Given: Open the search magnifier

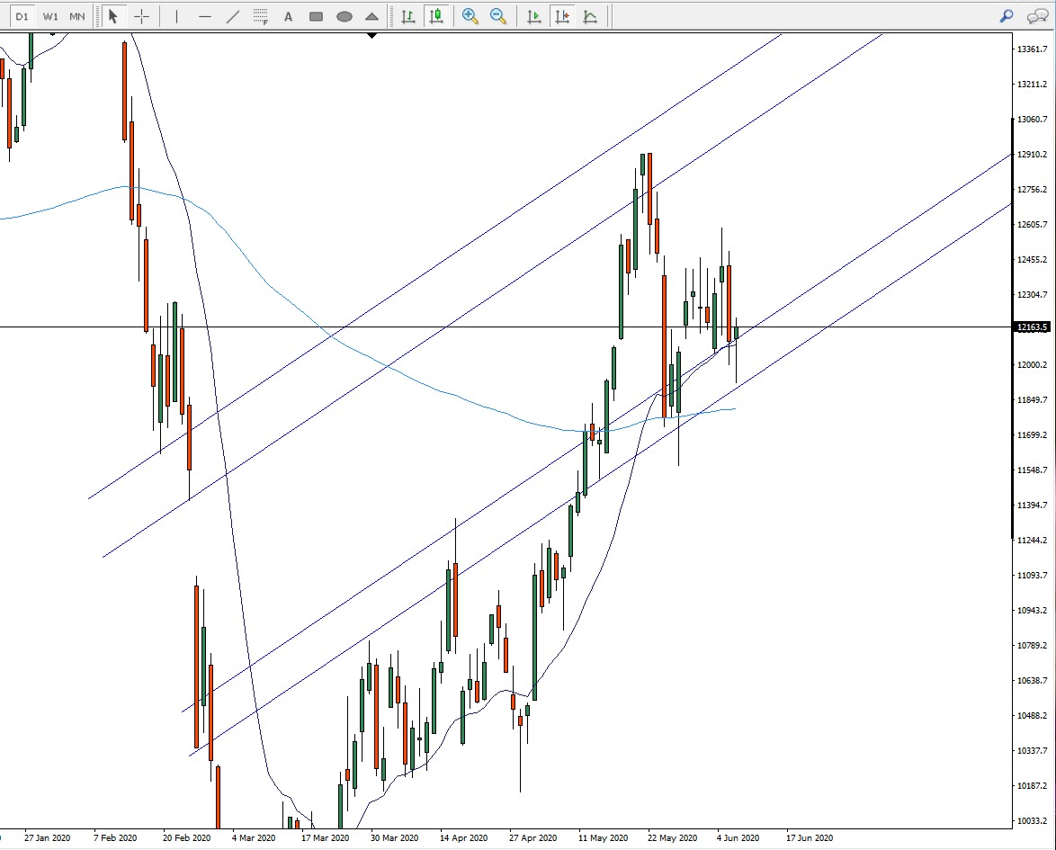Looking at the screenshot, I should (x=1007, y=15).
